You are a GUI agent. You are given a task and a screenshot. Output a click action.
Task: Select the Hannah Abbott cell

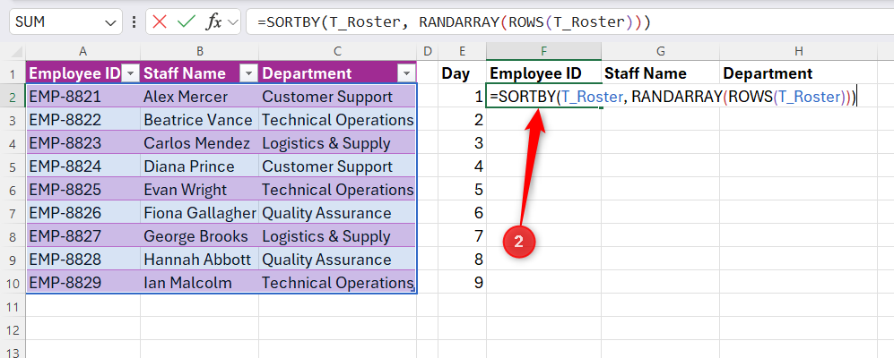(x=200, y=260)
